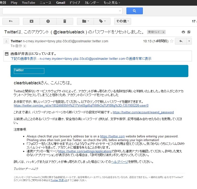The image size is (197, 189).
Task: Open the ヘルプページ link
Action: click(x=120, y=162)
